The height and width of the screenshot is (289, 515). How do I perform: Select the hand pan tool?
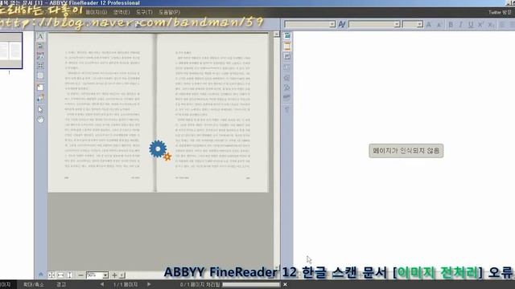[x=40, y=120]
